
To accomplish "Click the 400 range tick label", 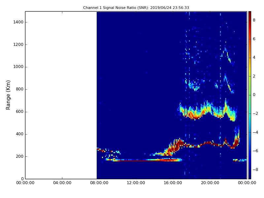I will click(x=19, y=134).
